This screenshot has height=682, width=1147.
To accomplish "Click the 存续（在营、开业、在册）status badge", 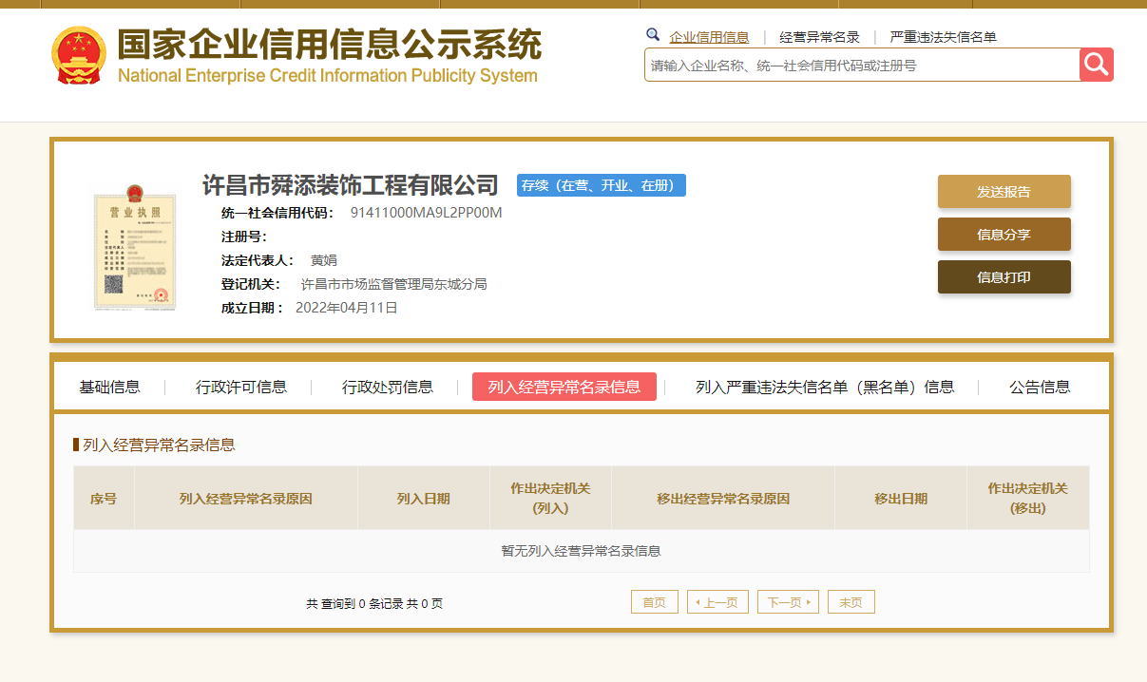I will click(602, 185).
